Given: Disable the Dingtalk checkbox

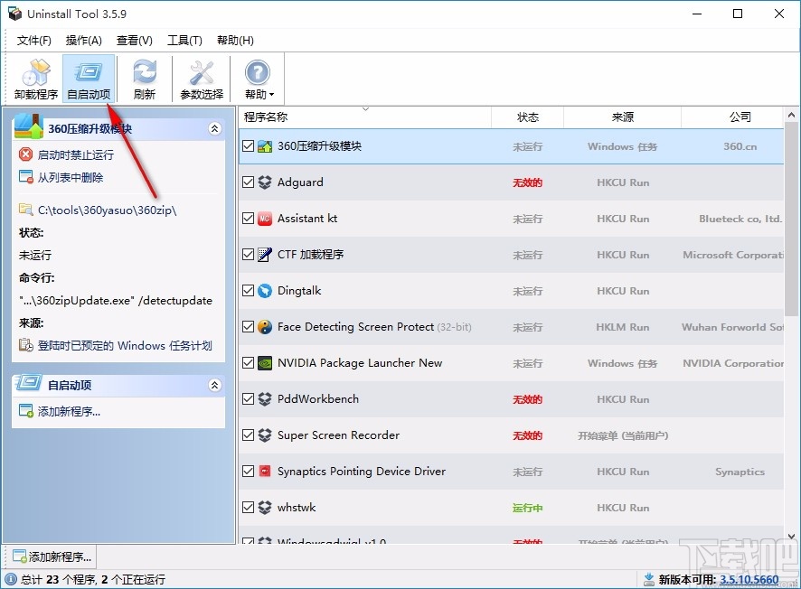Looking at the screenshot, I should (248, 291).
